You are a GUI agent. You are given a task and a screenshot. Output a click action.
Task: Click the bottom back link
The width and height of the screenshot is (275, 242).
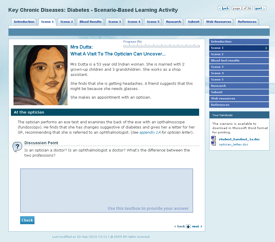tap(179, 226)
